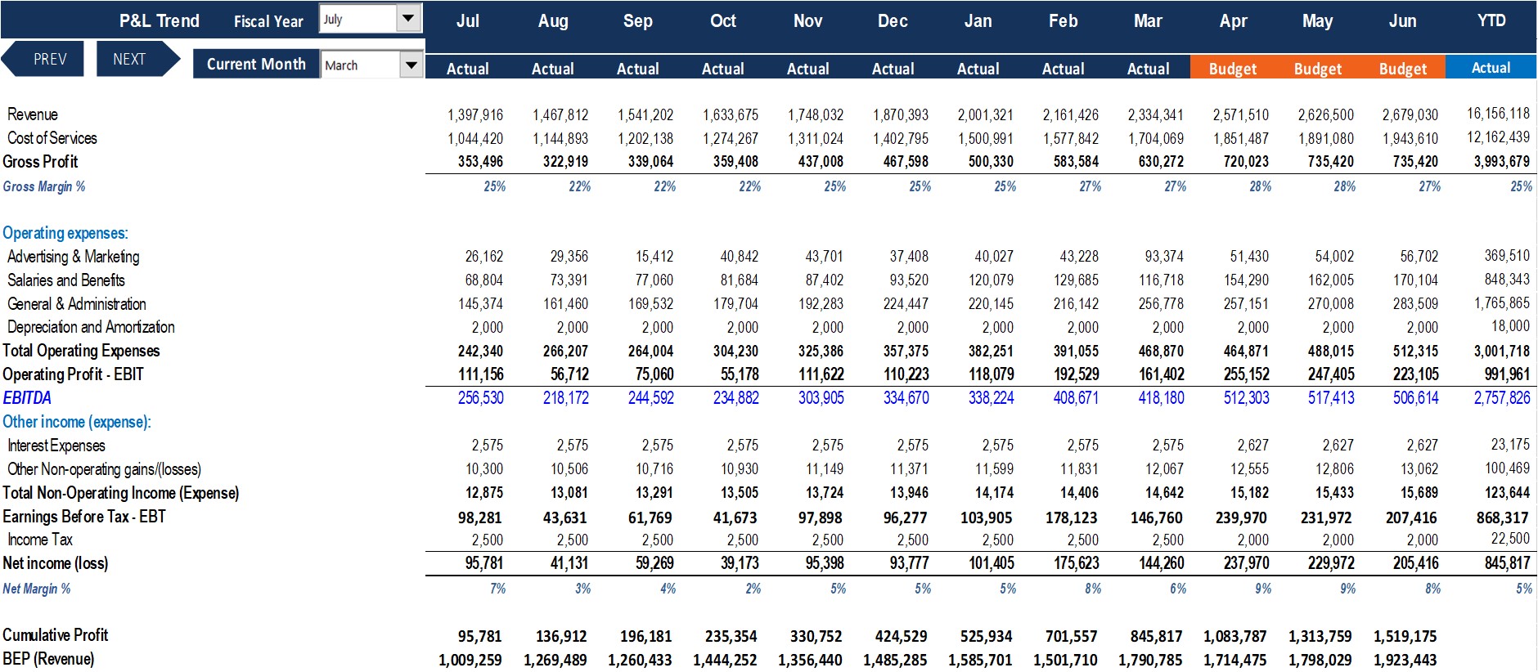Click the NEXT arrow button

point(138,59)
